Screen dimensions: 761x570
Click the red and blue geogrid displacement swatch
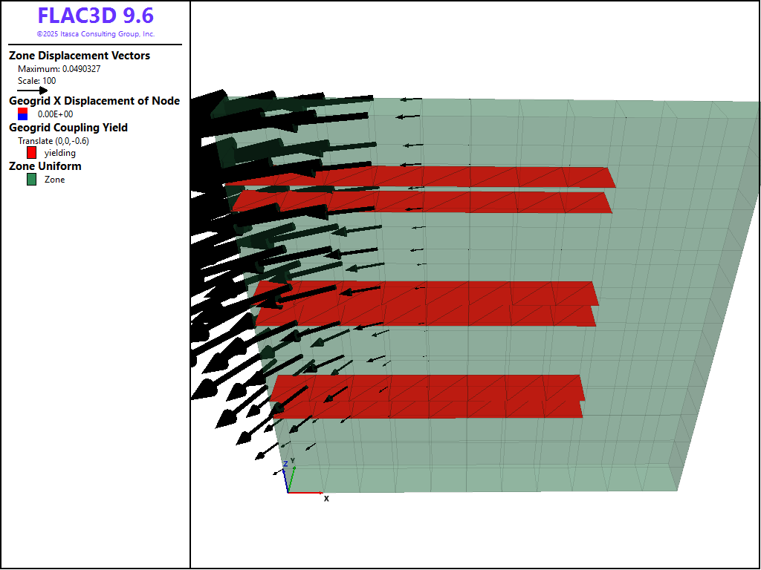tap(22, 114)
